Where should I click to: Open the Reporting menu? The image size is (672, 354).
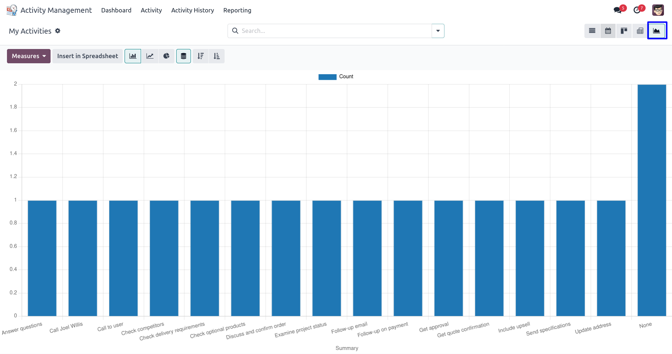tap(237, 10)
